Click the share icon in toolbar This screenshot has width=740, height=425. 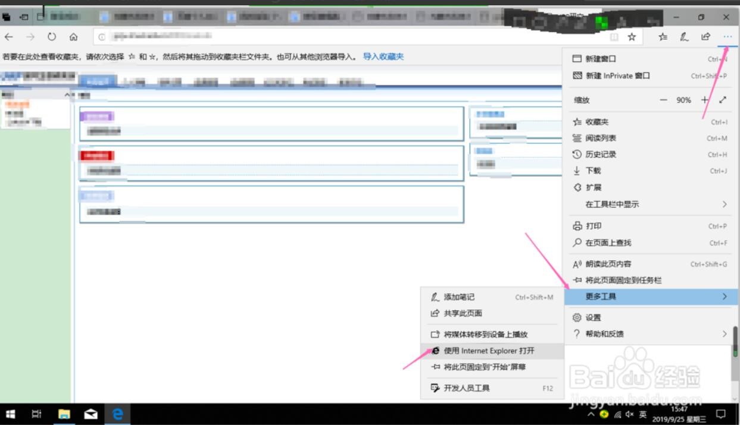coord(705,37)
